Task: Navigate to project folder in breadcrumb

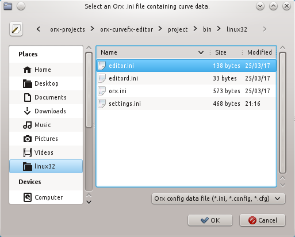Action: click(x=178, y=29)
